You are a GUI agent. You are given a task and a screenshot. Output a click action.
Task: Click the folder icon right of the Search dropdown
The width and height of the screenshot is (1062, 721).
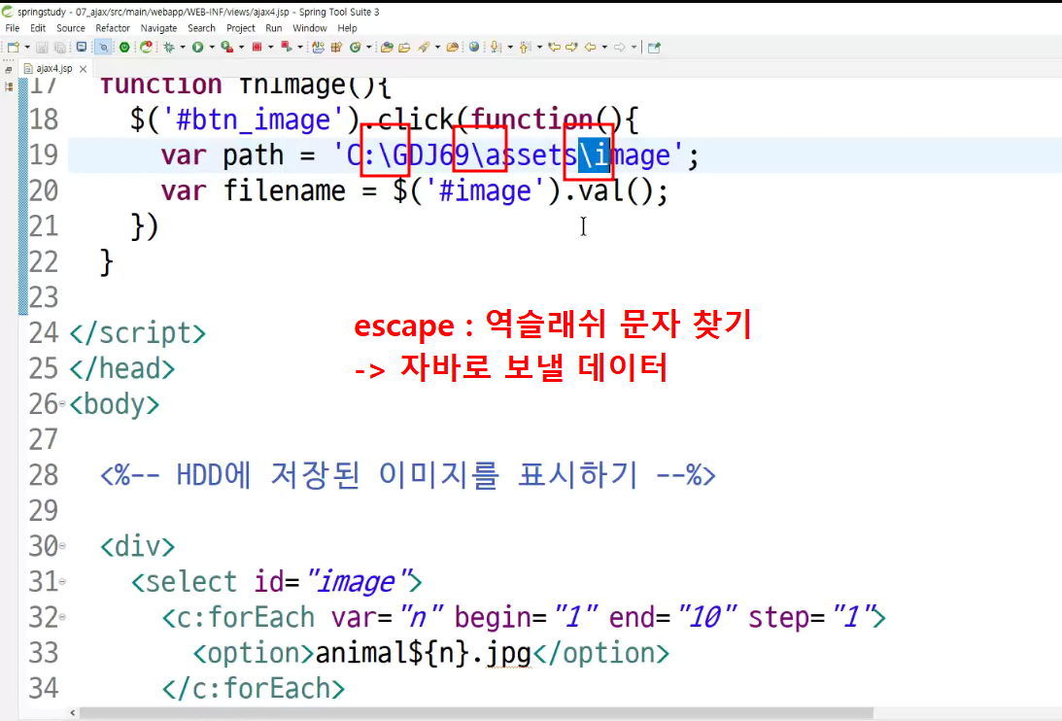coord(453,48)
